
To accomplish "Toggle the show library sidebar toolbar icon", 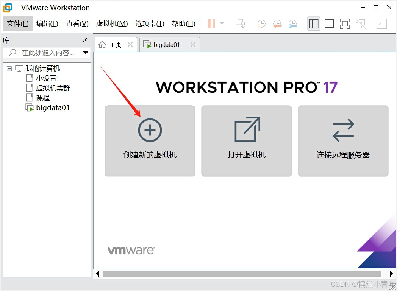I will point(314,24).
